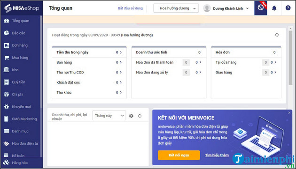296x169 pixels.
Task: Go to Báo cáo menu label
Action: [18, 33]
